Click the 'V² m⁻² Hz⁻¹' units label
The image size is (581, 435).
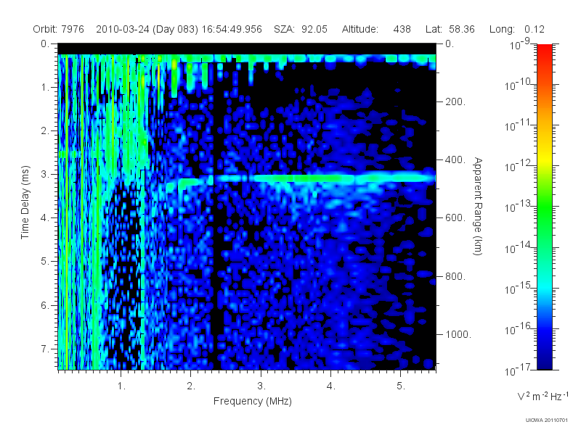pyautogui.click(x=543, y=396)
